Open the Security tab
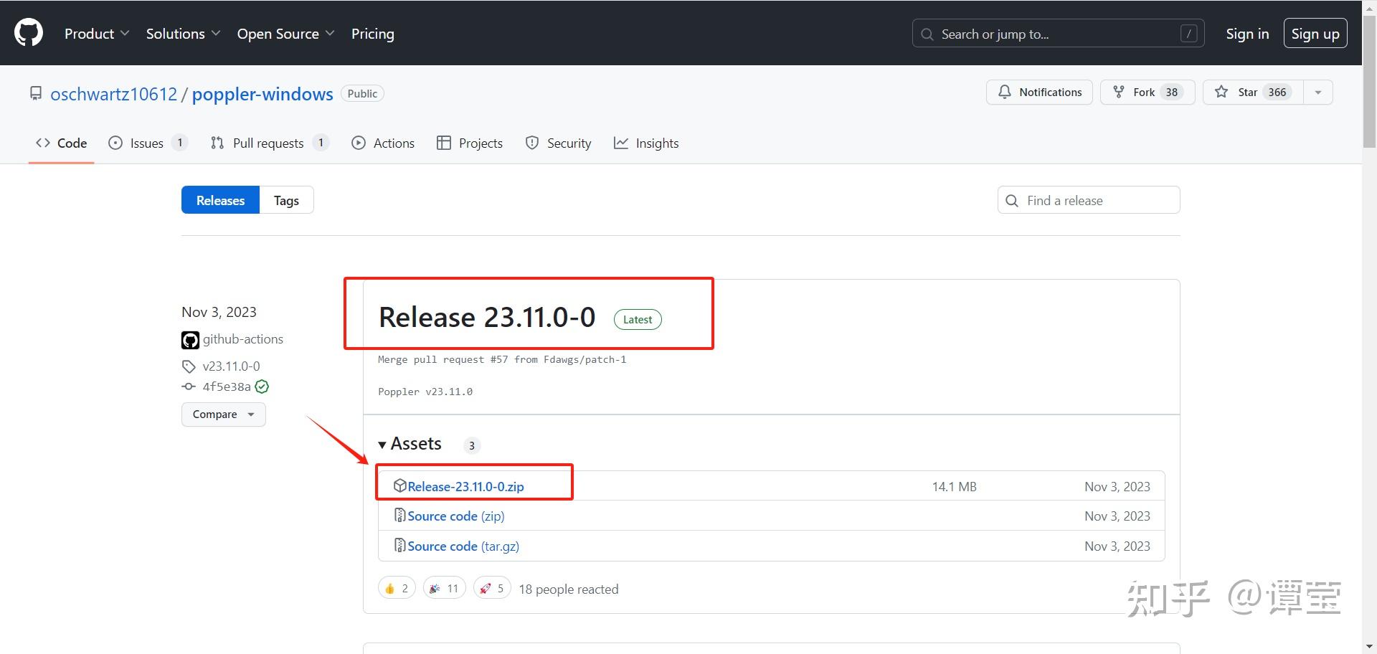 coord(558,143)
